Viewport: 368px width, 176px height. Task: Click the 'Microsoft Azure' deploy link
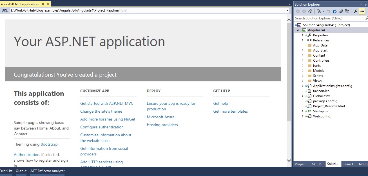pos(160,117)
